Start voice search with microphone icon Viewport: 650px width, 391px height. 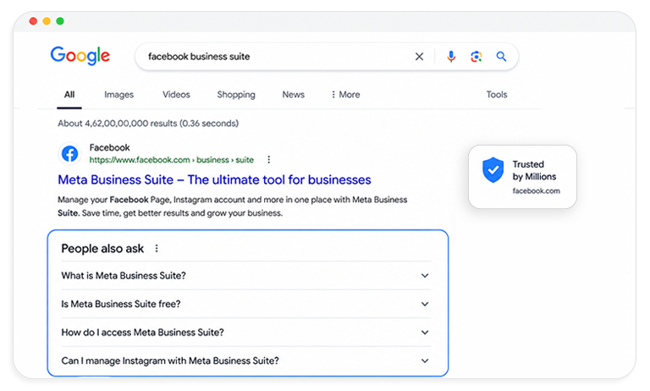(x=451, y=57)
